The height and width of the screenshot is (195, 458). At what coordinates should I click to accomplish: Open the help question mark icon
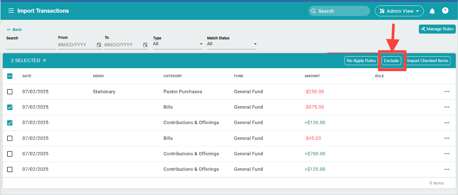(445, 11)
